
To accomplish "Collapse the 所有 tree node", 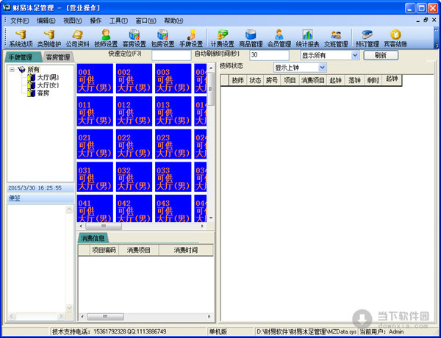I will (12, 70).
